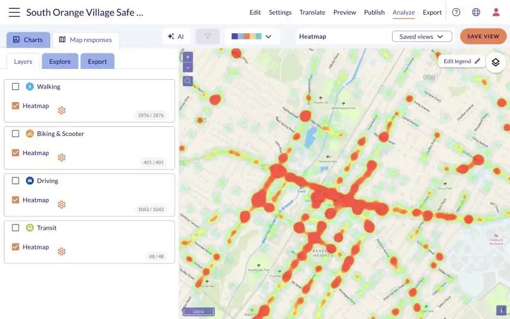Click the Driving layer car icon
The width and height of the screenshot is (510, 319).
29,181
